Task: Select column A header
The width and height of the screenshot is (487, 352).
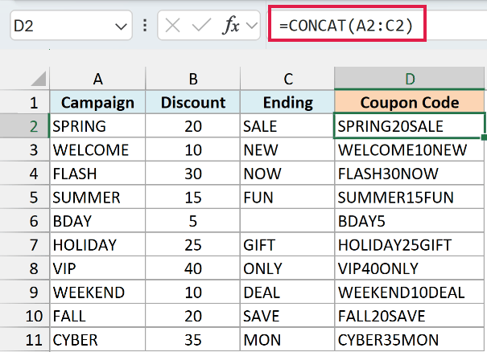Action: (97, 79)
